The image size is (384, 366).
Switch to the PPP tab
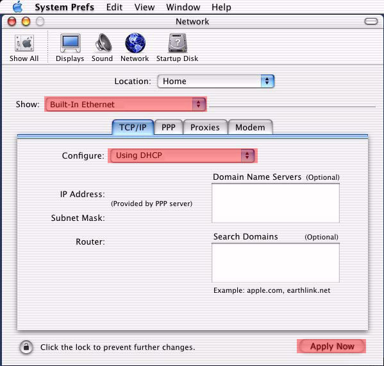pyautogui.click(x=169, y=127)
